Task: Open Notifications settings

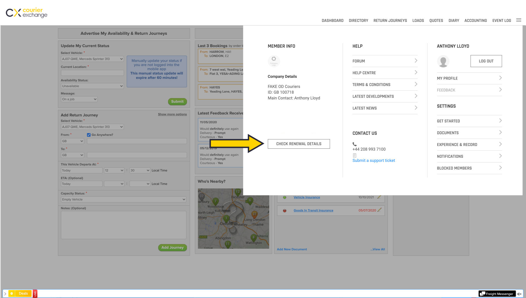Action: coord(469,156)
